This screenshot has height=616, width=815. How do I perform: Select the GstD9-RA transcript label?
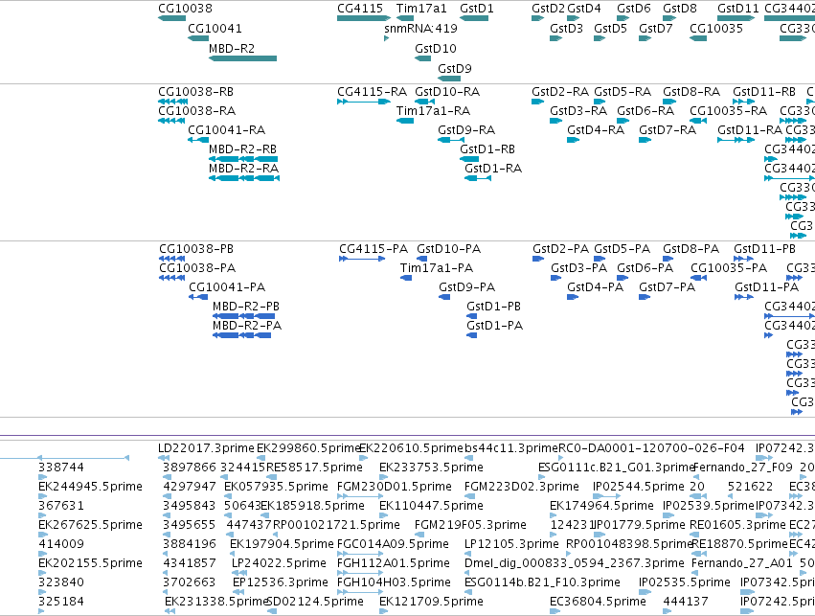pos(466,130)
